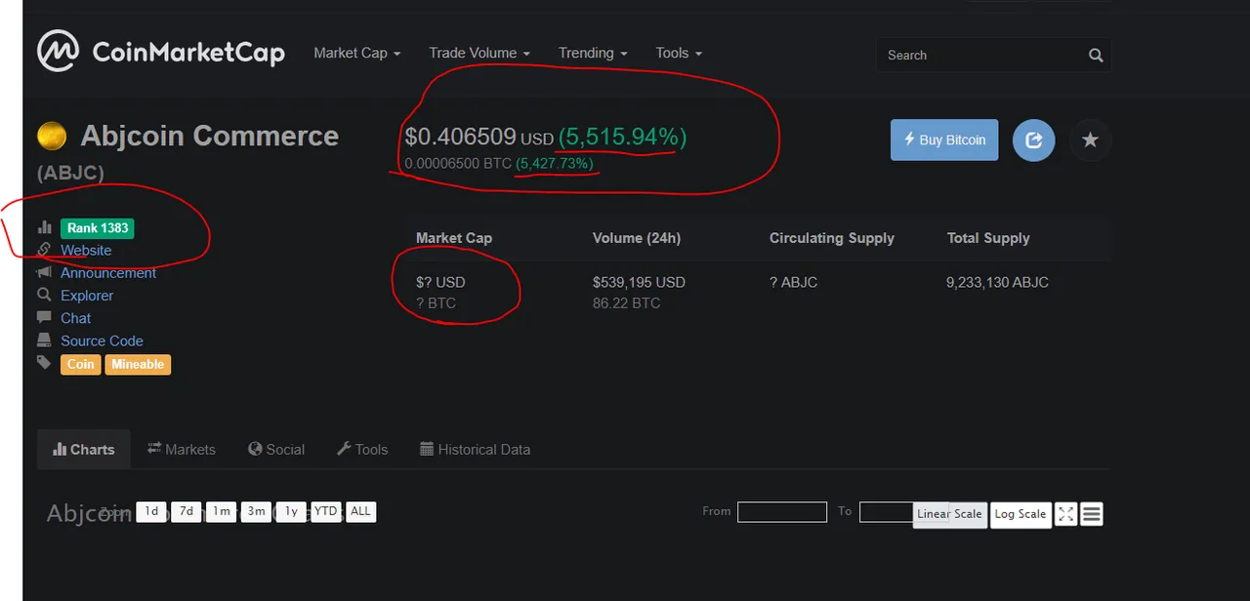The height and width of the screenshot is (601, 1250).
Task: Set chart zoom to 1d
Action: click(151, 511)
